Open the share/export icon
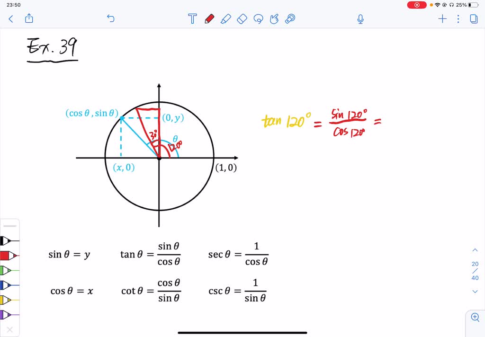Image resolution: width=485 pixels, height=337 pixels. click(29, 18)
